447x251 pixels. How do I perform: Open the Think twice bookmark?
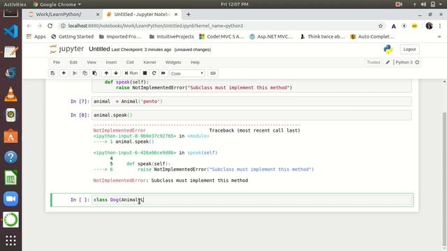point(323,36)
